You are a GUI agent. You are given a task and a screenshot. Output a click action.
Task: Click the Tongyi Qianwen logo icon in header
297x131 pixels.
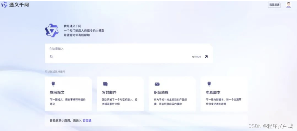[x=4, y=5]
